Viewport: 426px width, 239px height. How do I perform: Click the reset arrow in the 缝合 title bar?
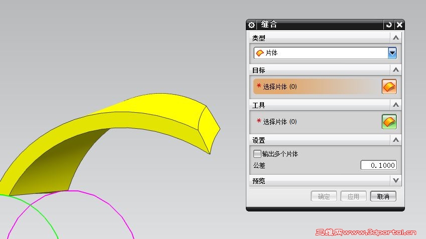coord(389,25)
